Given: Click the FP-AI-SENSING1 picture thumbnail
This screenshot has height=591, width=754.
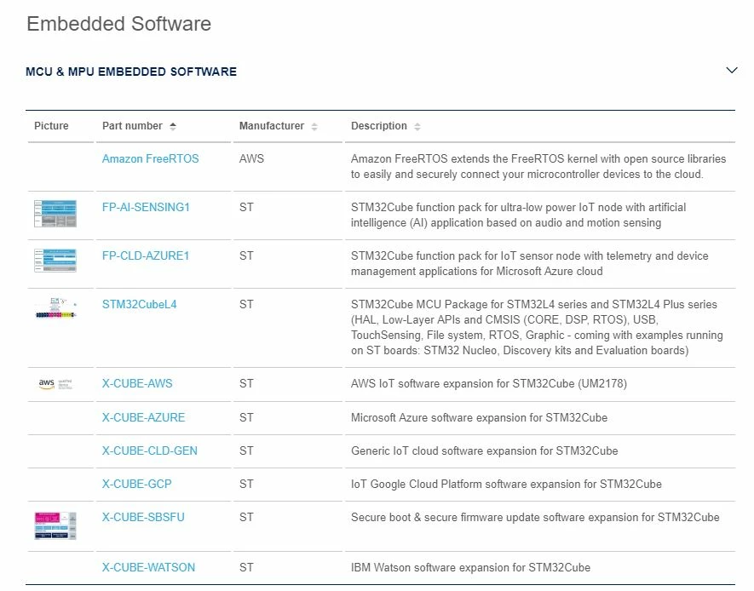Looking at the screenshot, I should [x=55, y=214].
